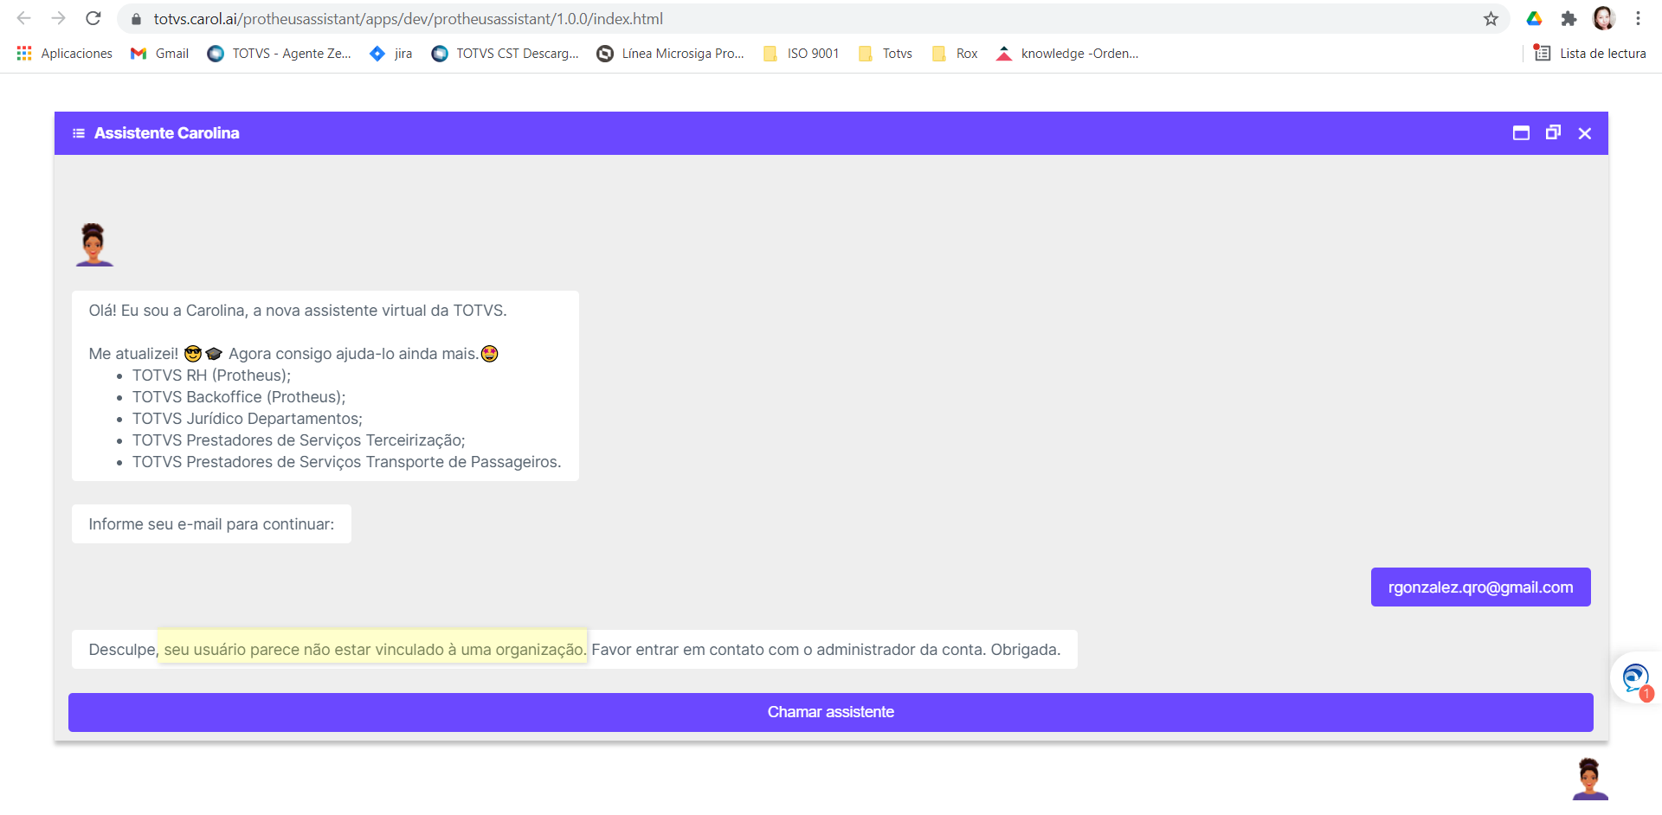Image resolution: width=1662 pixels, height=815 pixels.
Task: Open the Aplicaciones apps grid bookmark
Action: 64,54
